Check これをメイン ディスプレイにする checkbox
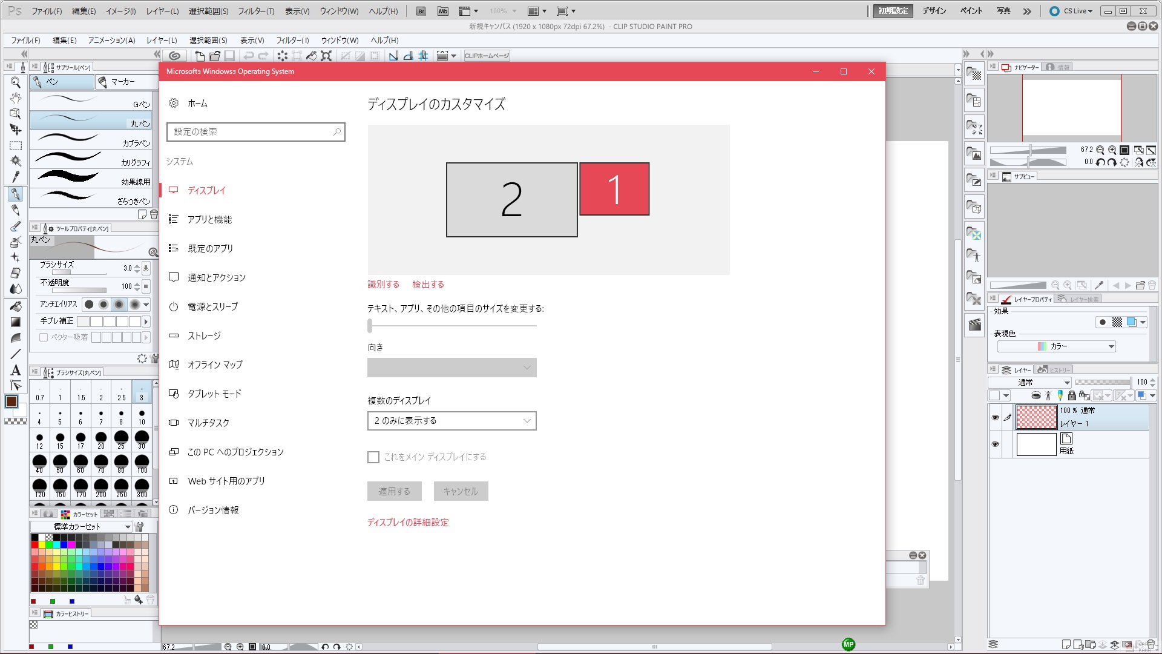The image size is (1162, 654). pyautogui.click(x=373, y=457)
